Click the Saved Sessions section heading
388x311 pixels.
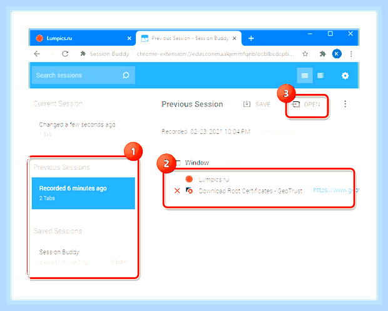58,231
